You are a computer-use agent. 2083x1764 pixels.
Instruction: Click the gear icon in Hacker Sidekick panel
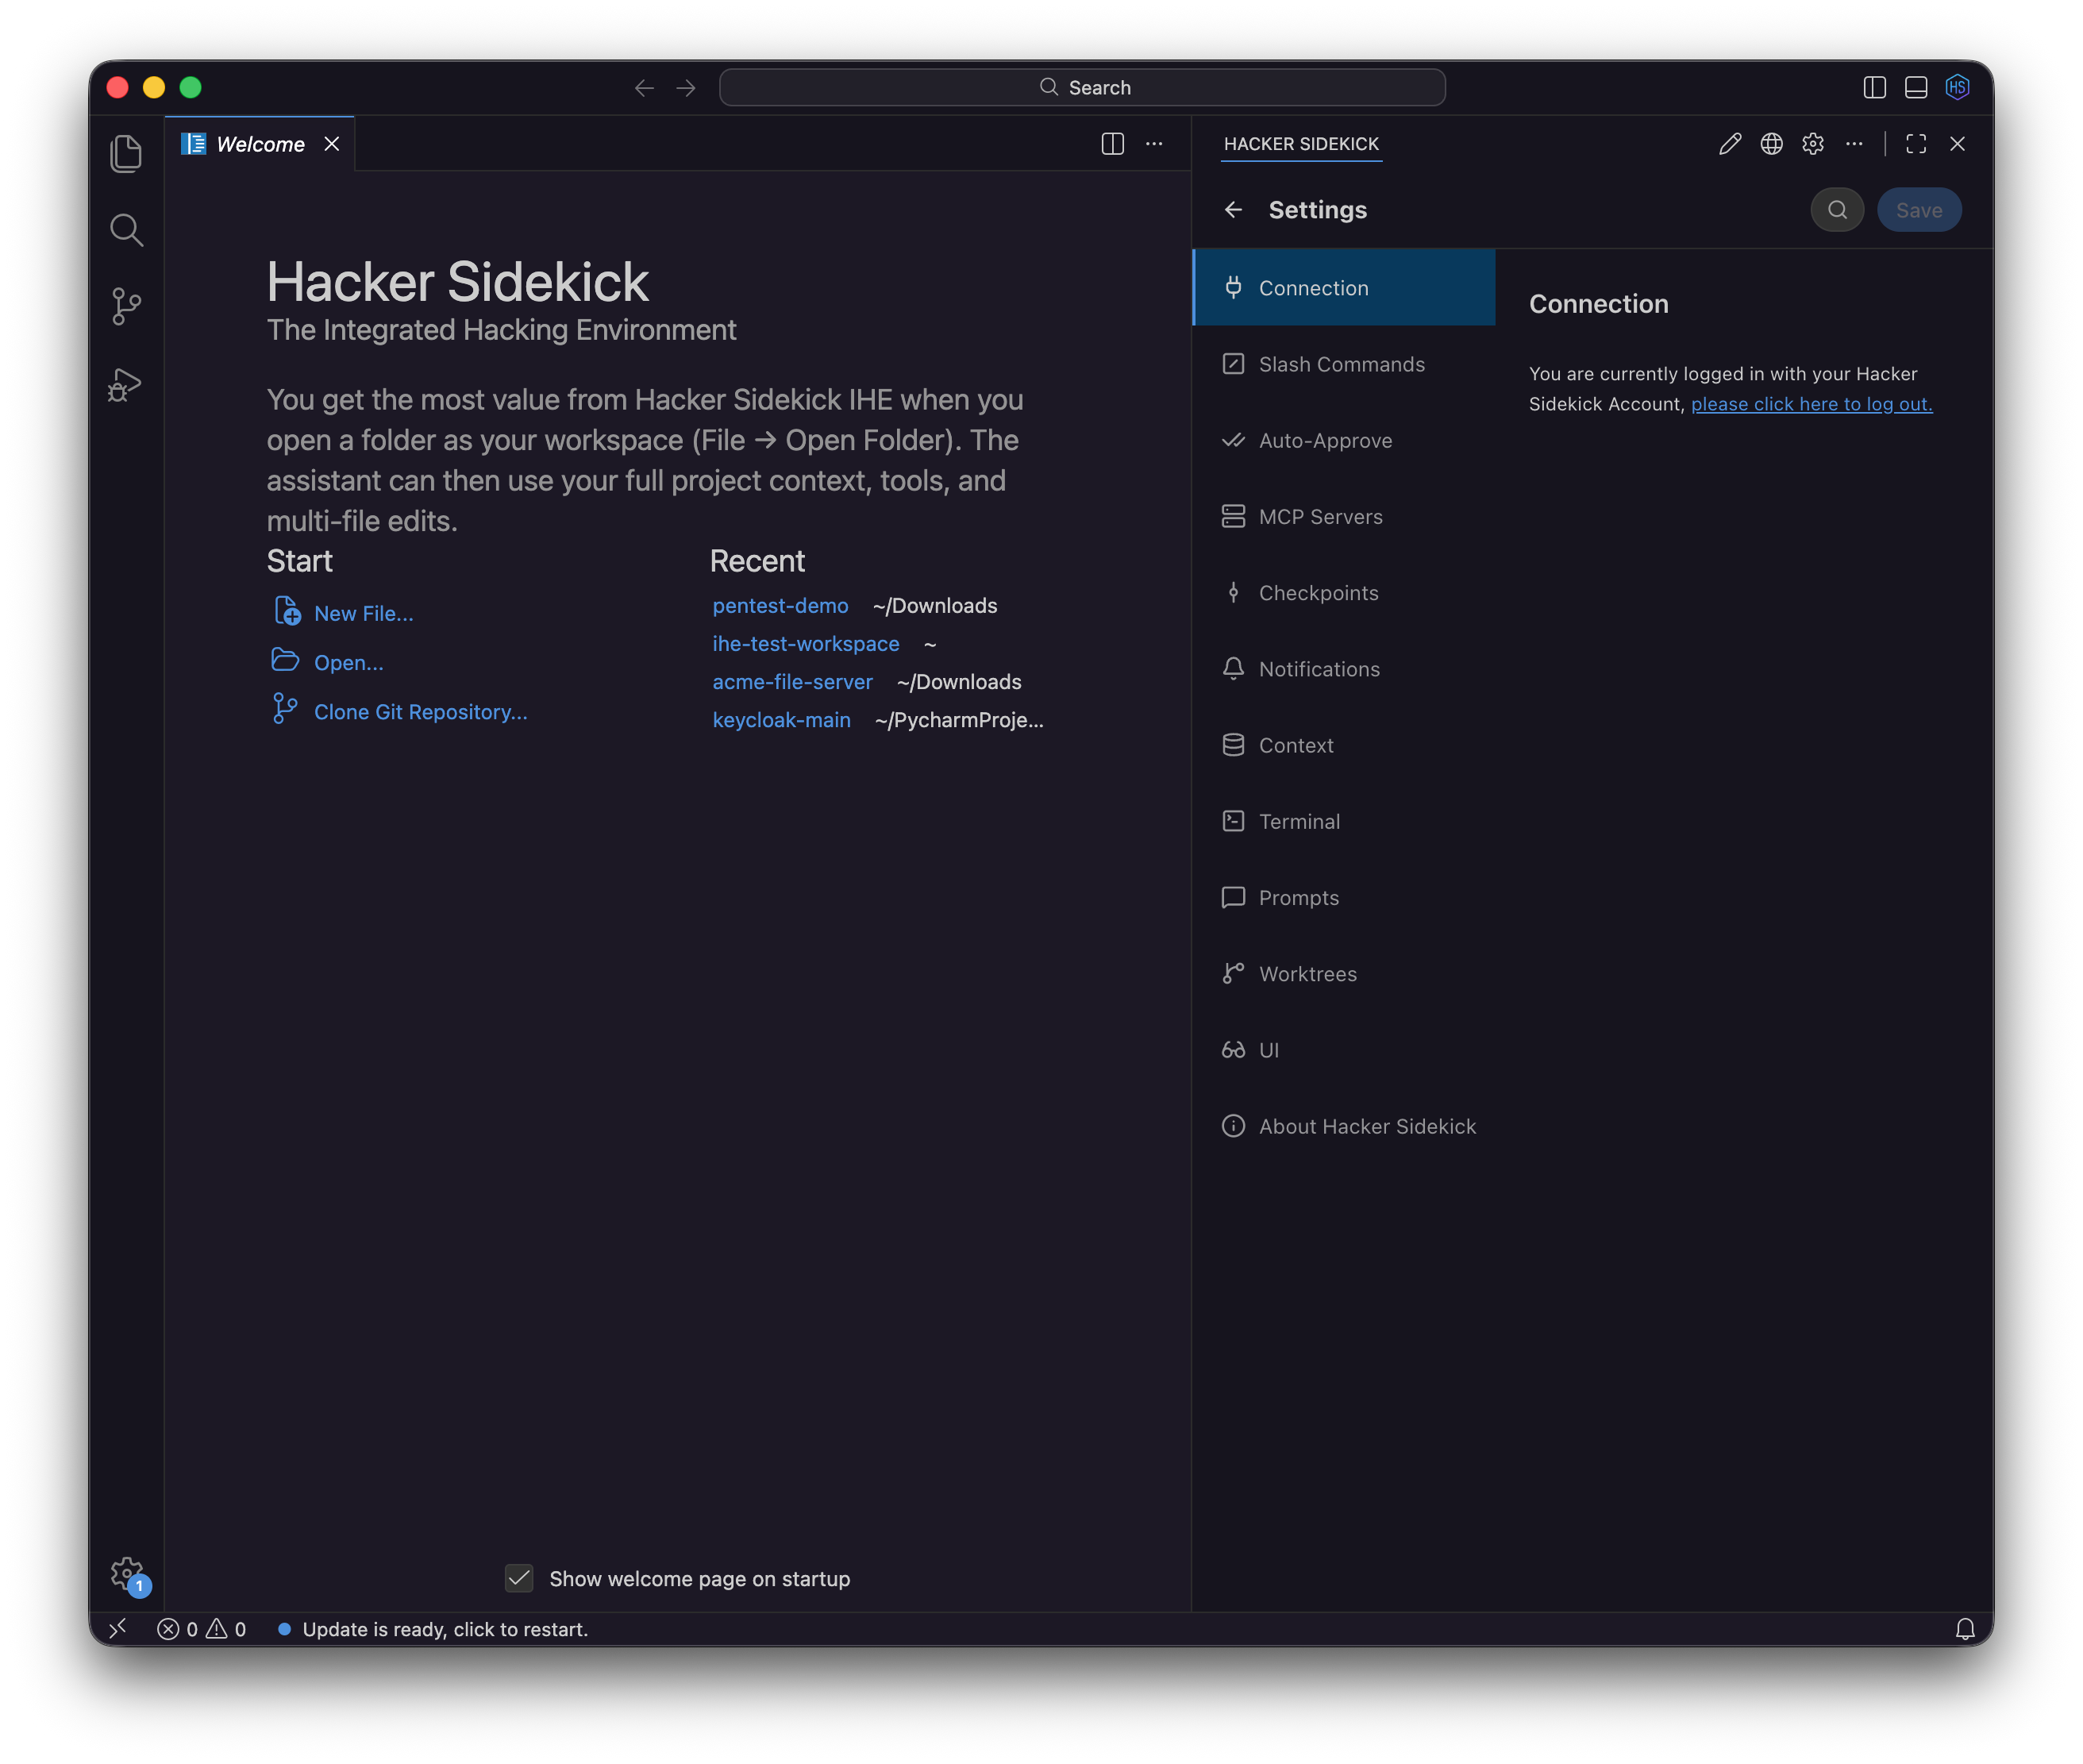click(1812, 144)
